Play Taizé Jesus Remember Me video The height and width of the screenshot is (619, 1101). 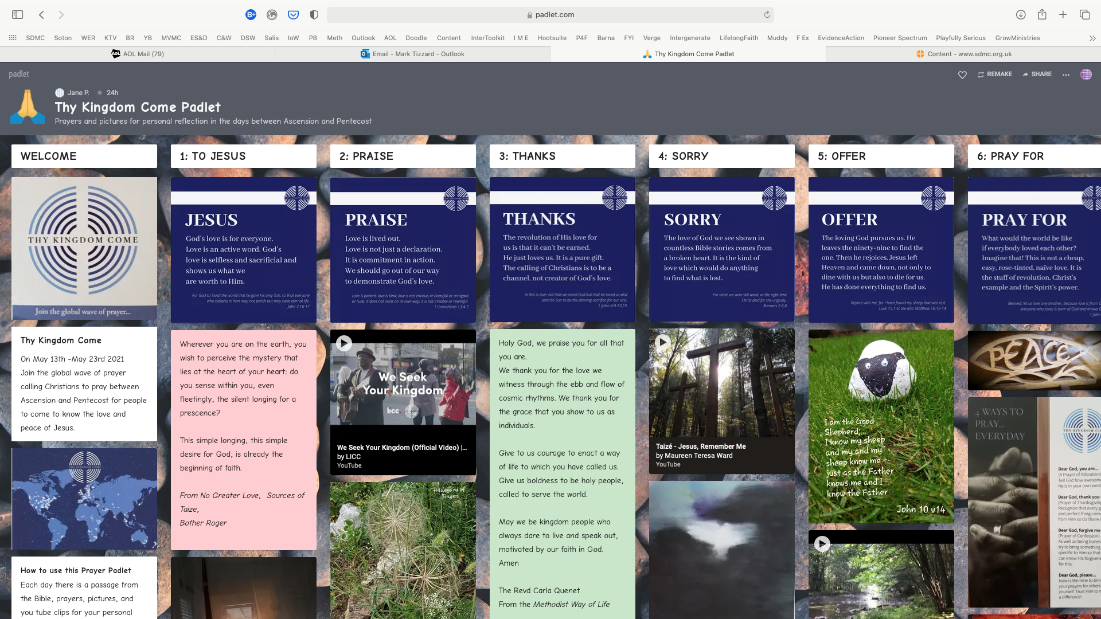(663, 342)
